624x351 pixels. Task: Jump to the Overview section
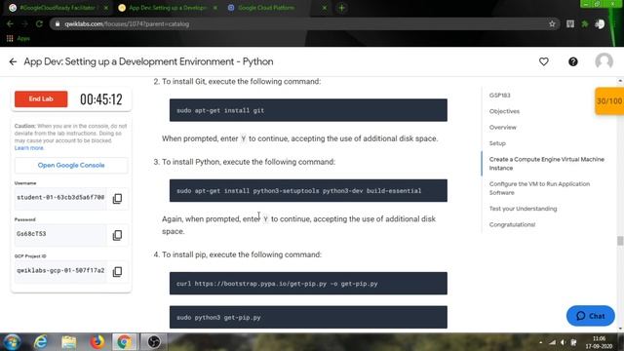[x=503, y=128]
